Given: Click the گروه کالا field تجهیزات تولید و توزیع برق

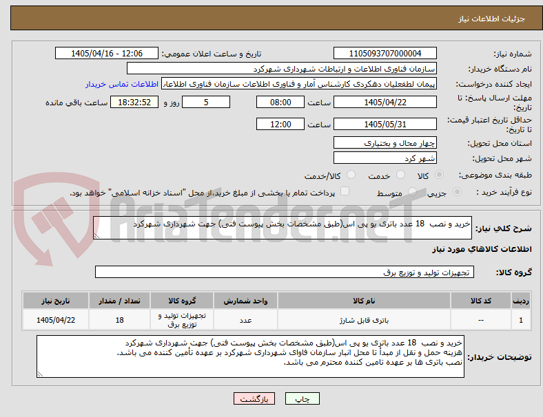Looking at the screenshot, I should click(285, 272).
